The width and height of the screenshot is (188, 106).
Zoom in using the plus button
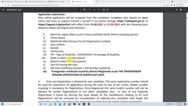click(99, 10)
